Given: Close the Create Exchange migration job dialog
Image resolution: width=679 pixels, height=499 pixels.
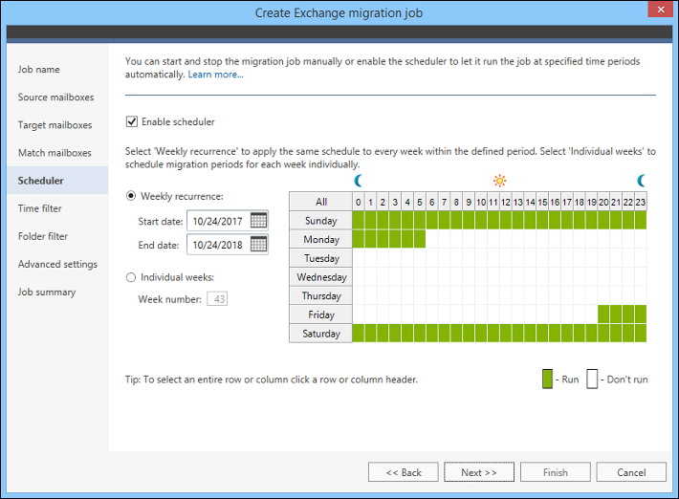Looking at the screenshot, I should pyautogui.click(x=661, y=10).
